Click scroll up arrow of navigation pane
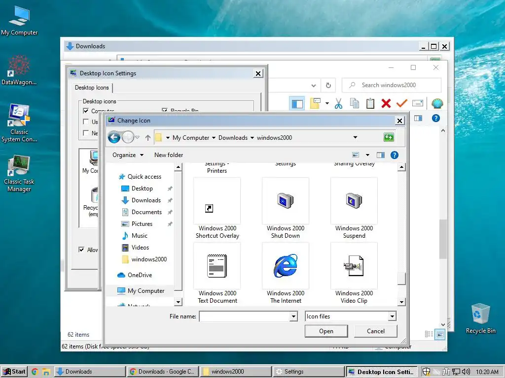Viewport: 505px width, 378px height. coord(178,167)
